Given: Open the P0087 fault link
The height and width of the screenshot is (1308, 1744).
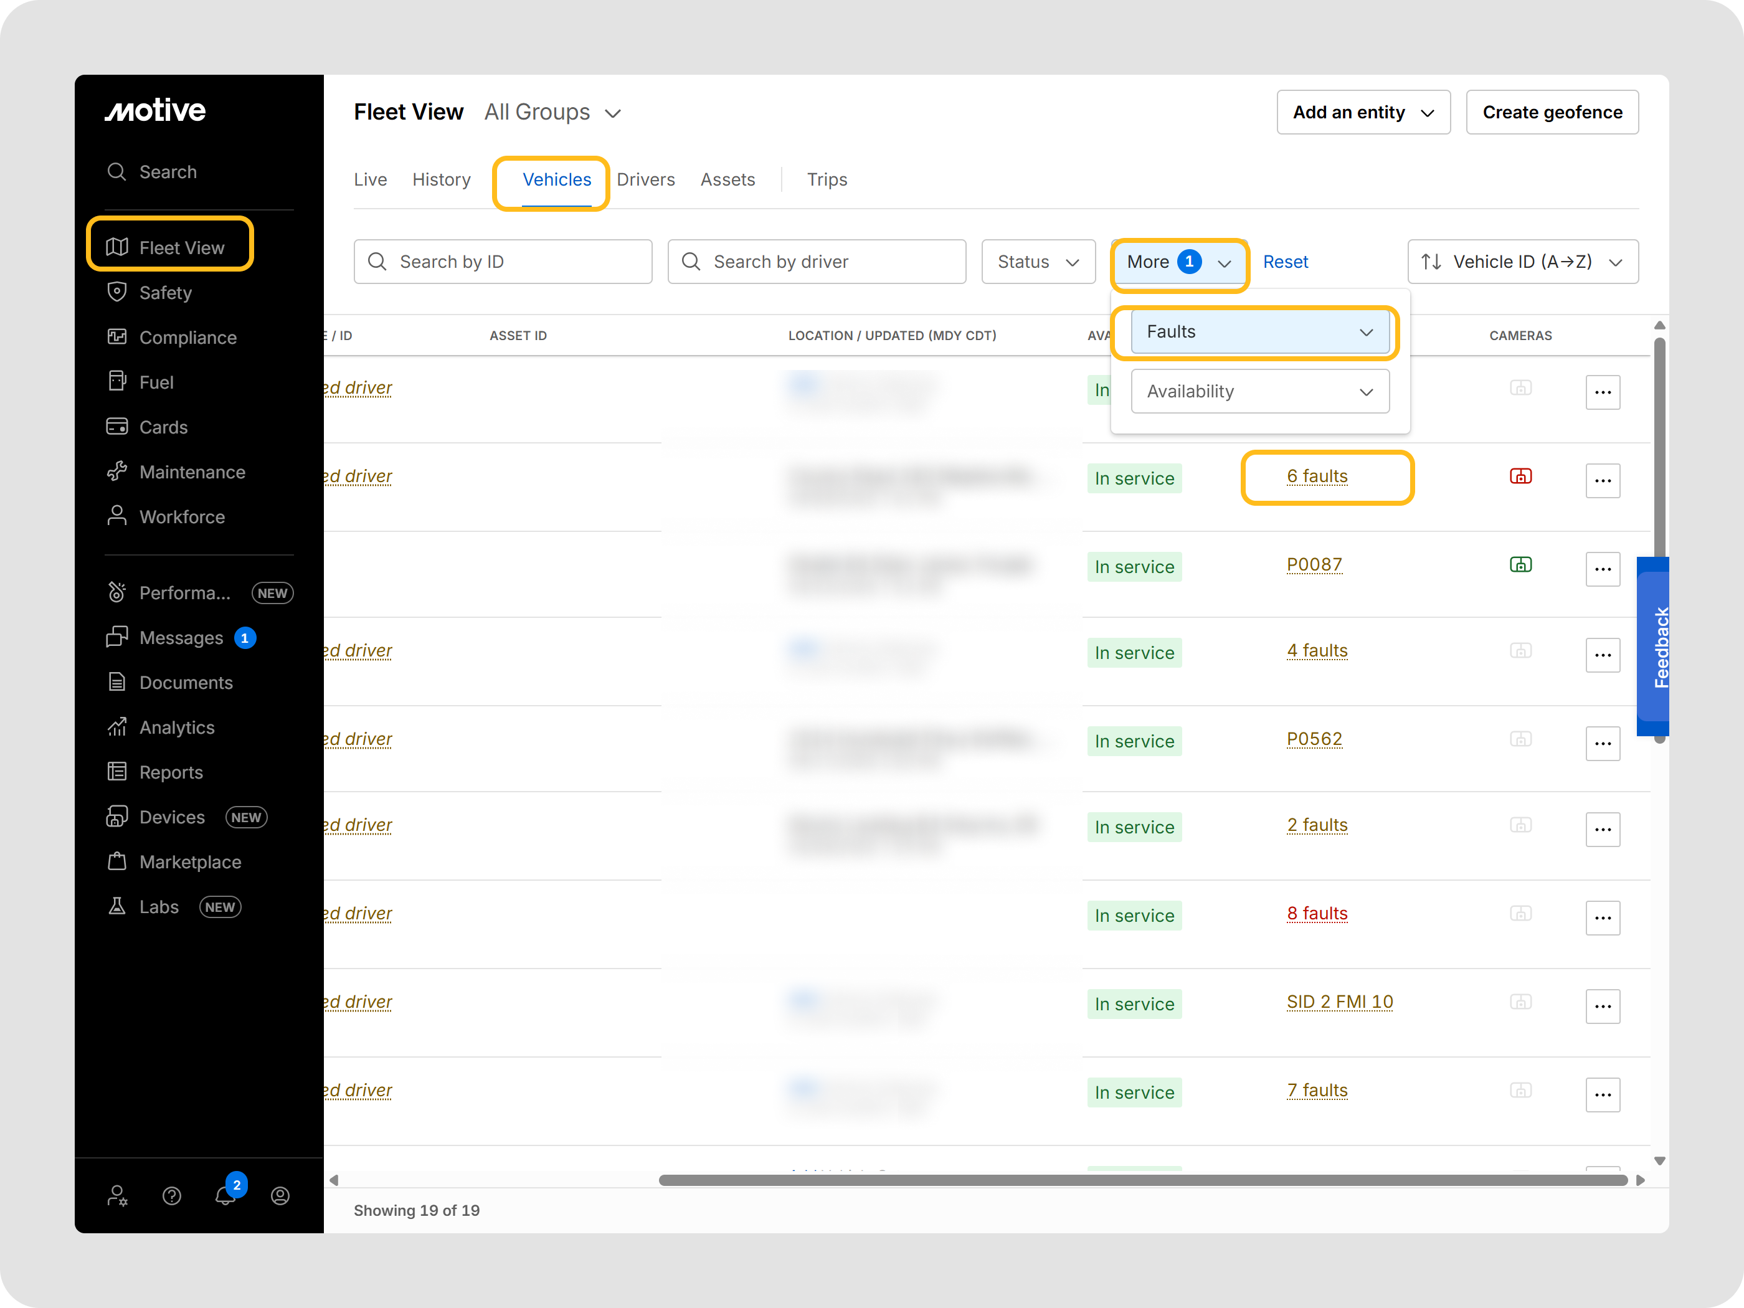Looking at the screenshot, I should coord(1314,564).
